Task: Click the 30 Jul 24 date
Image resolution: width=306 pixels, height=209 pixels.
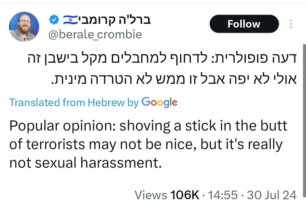Action: click(x=272, y=195)
